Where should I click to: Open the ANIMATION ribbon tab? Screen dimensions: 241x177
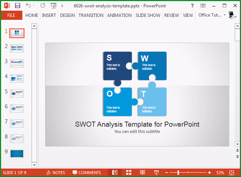[x=119, y=15]
